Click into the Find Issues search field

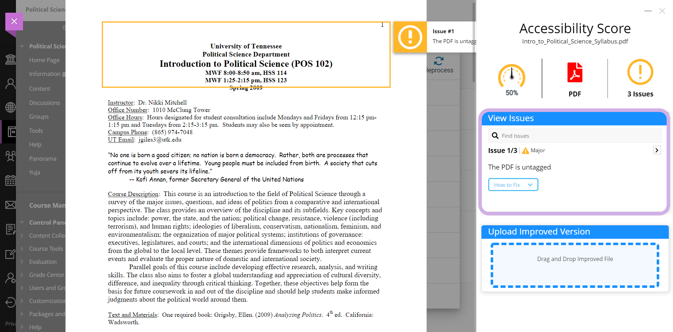(575, 136)
